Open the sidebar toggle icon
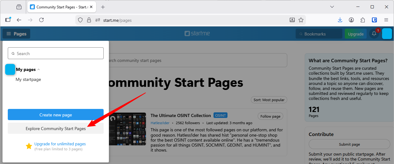The image size is (394, 164). [x=8, y=20]
